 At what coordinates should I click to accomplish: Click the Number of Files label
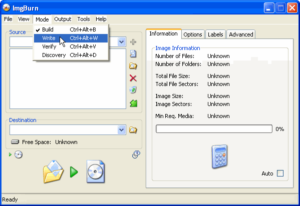(x=175, y=56)
